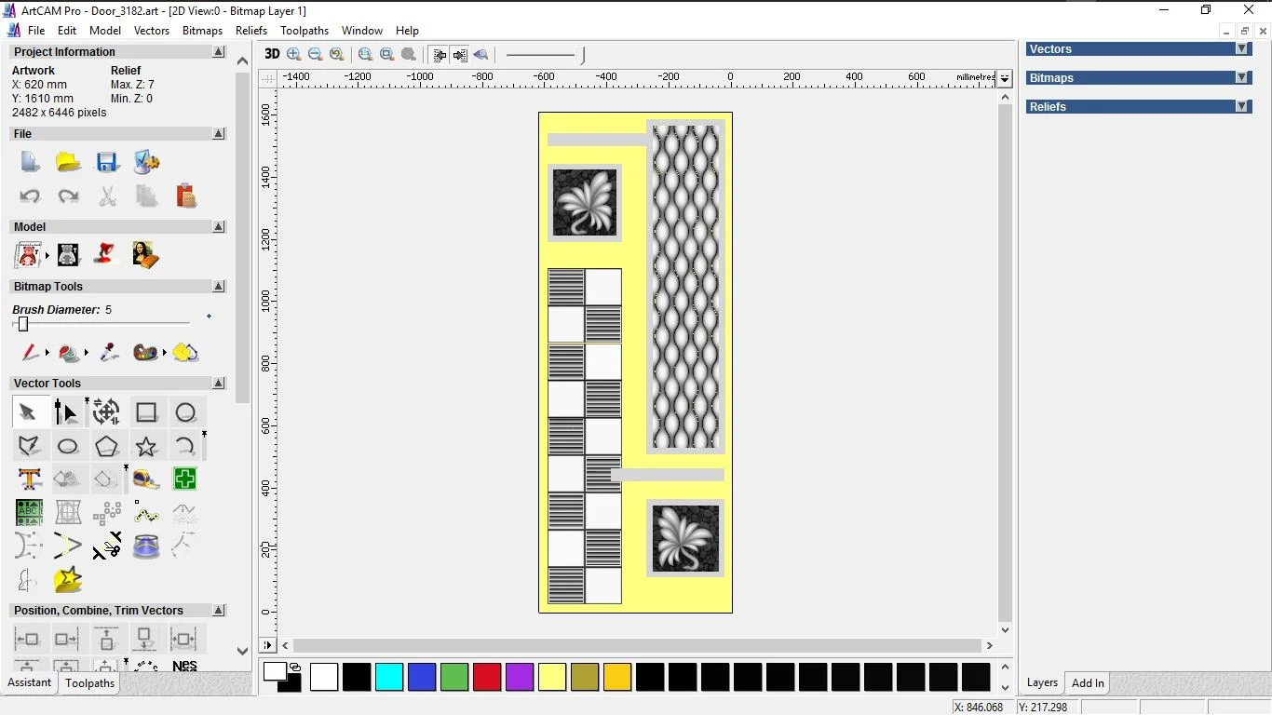Select the cyan color swatch
Screen dimensions: 1272x715
[x=389, y=677]
